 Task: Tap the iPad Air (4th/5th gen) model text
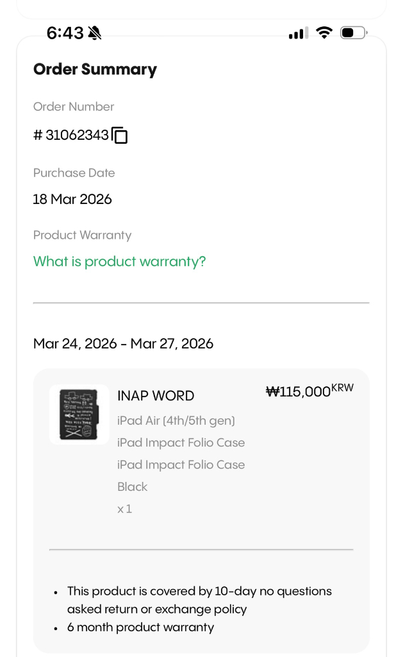click(x=176, y=421)
